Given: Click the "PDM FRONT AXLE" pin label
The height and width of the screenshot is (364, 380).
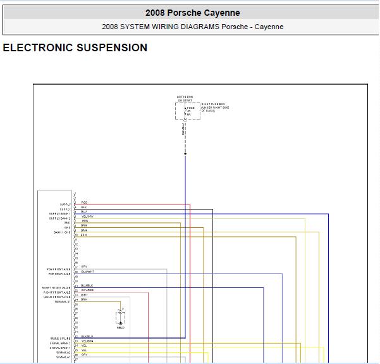Looking at the screenshot, I should [61, 269].
